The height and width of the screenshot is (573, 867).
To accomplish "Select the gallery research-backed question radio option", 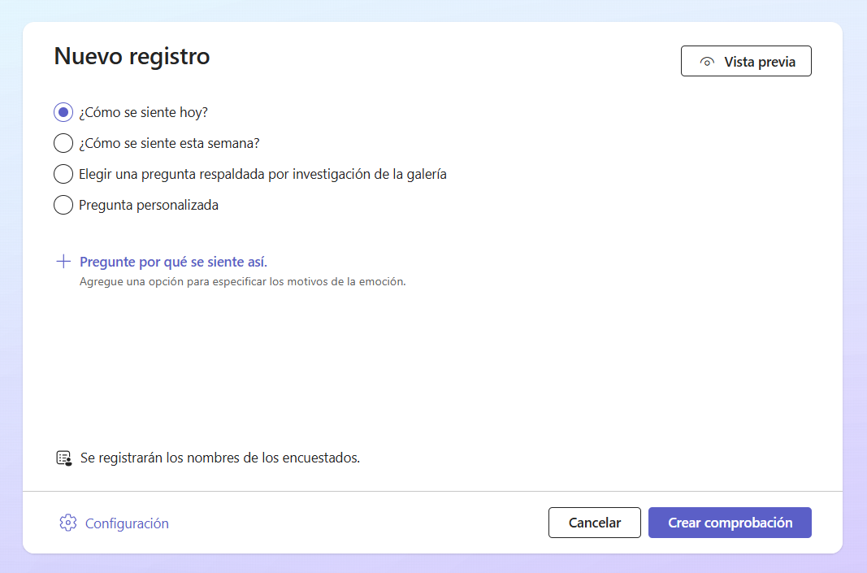I will pyautogui.click(x=63, y=174).
